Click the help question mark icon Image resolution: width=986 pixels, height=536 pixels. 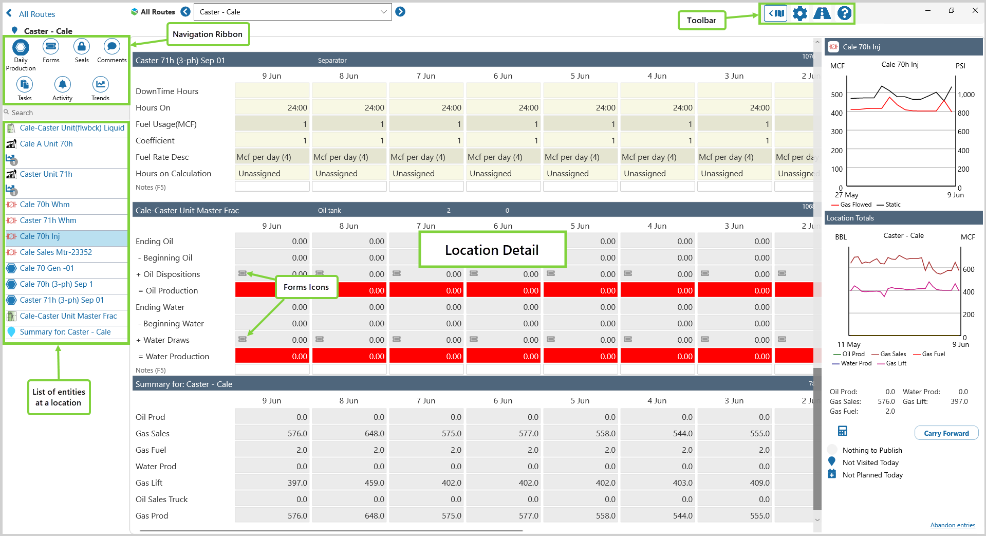(x=844, y=13)
